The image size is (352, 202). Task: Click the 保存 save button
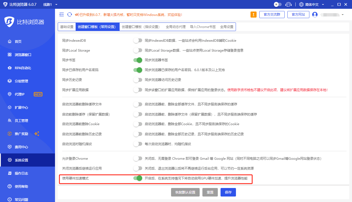click(228, 192)
